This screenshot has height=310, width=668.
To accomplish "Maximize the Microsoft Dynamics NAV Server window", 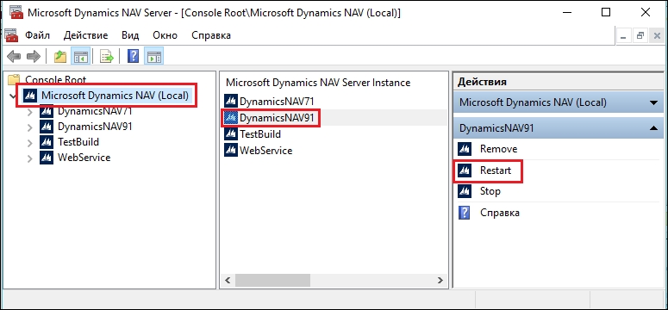I will tap(605, 13).
